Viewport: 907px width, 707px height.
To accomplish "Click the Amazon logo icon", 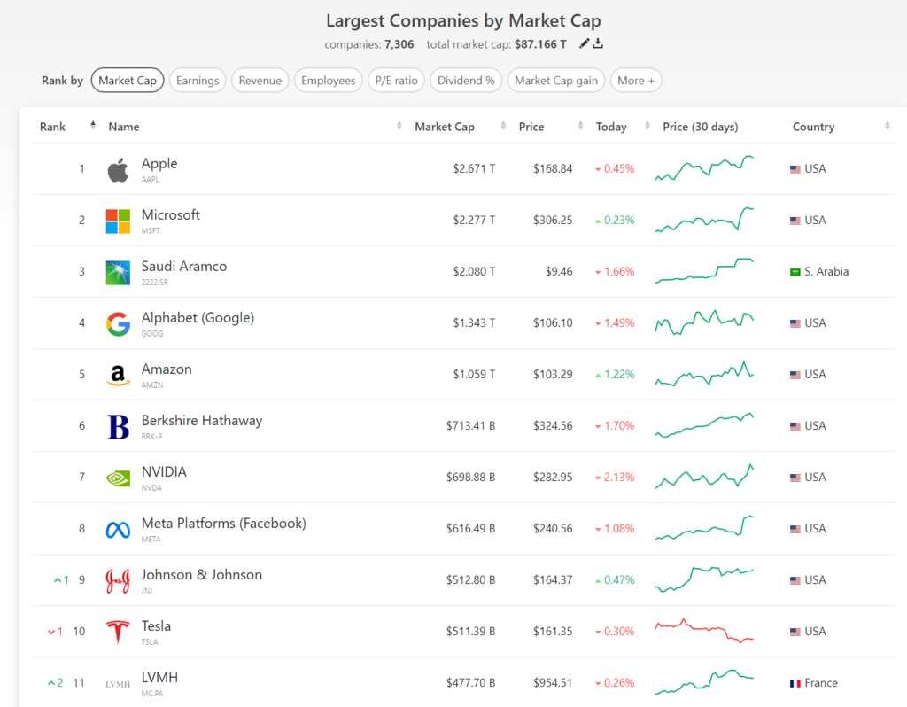I will click(118, 376).
